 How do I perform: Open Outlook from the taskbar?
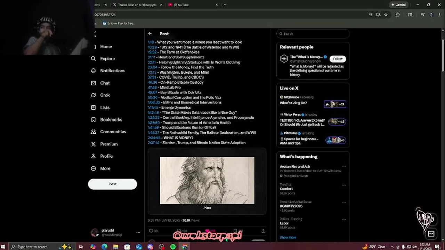point(139,247)
